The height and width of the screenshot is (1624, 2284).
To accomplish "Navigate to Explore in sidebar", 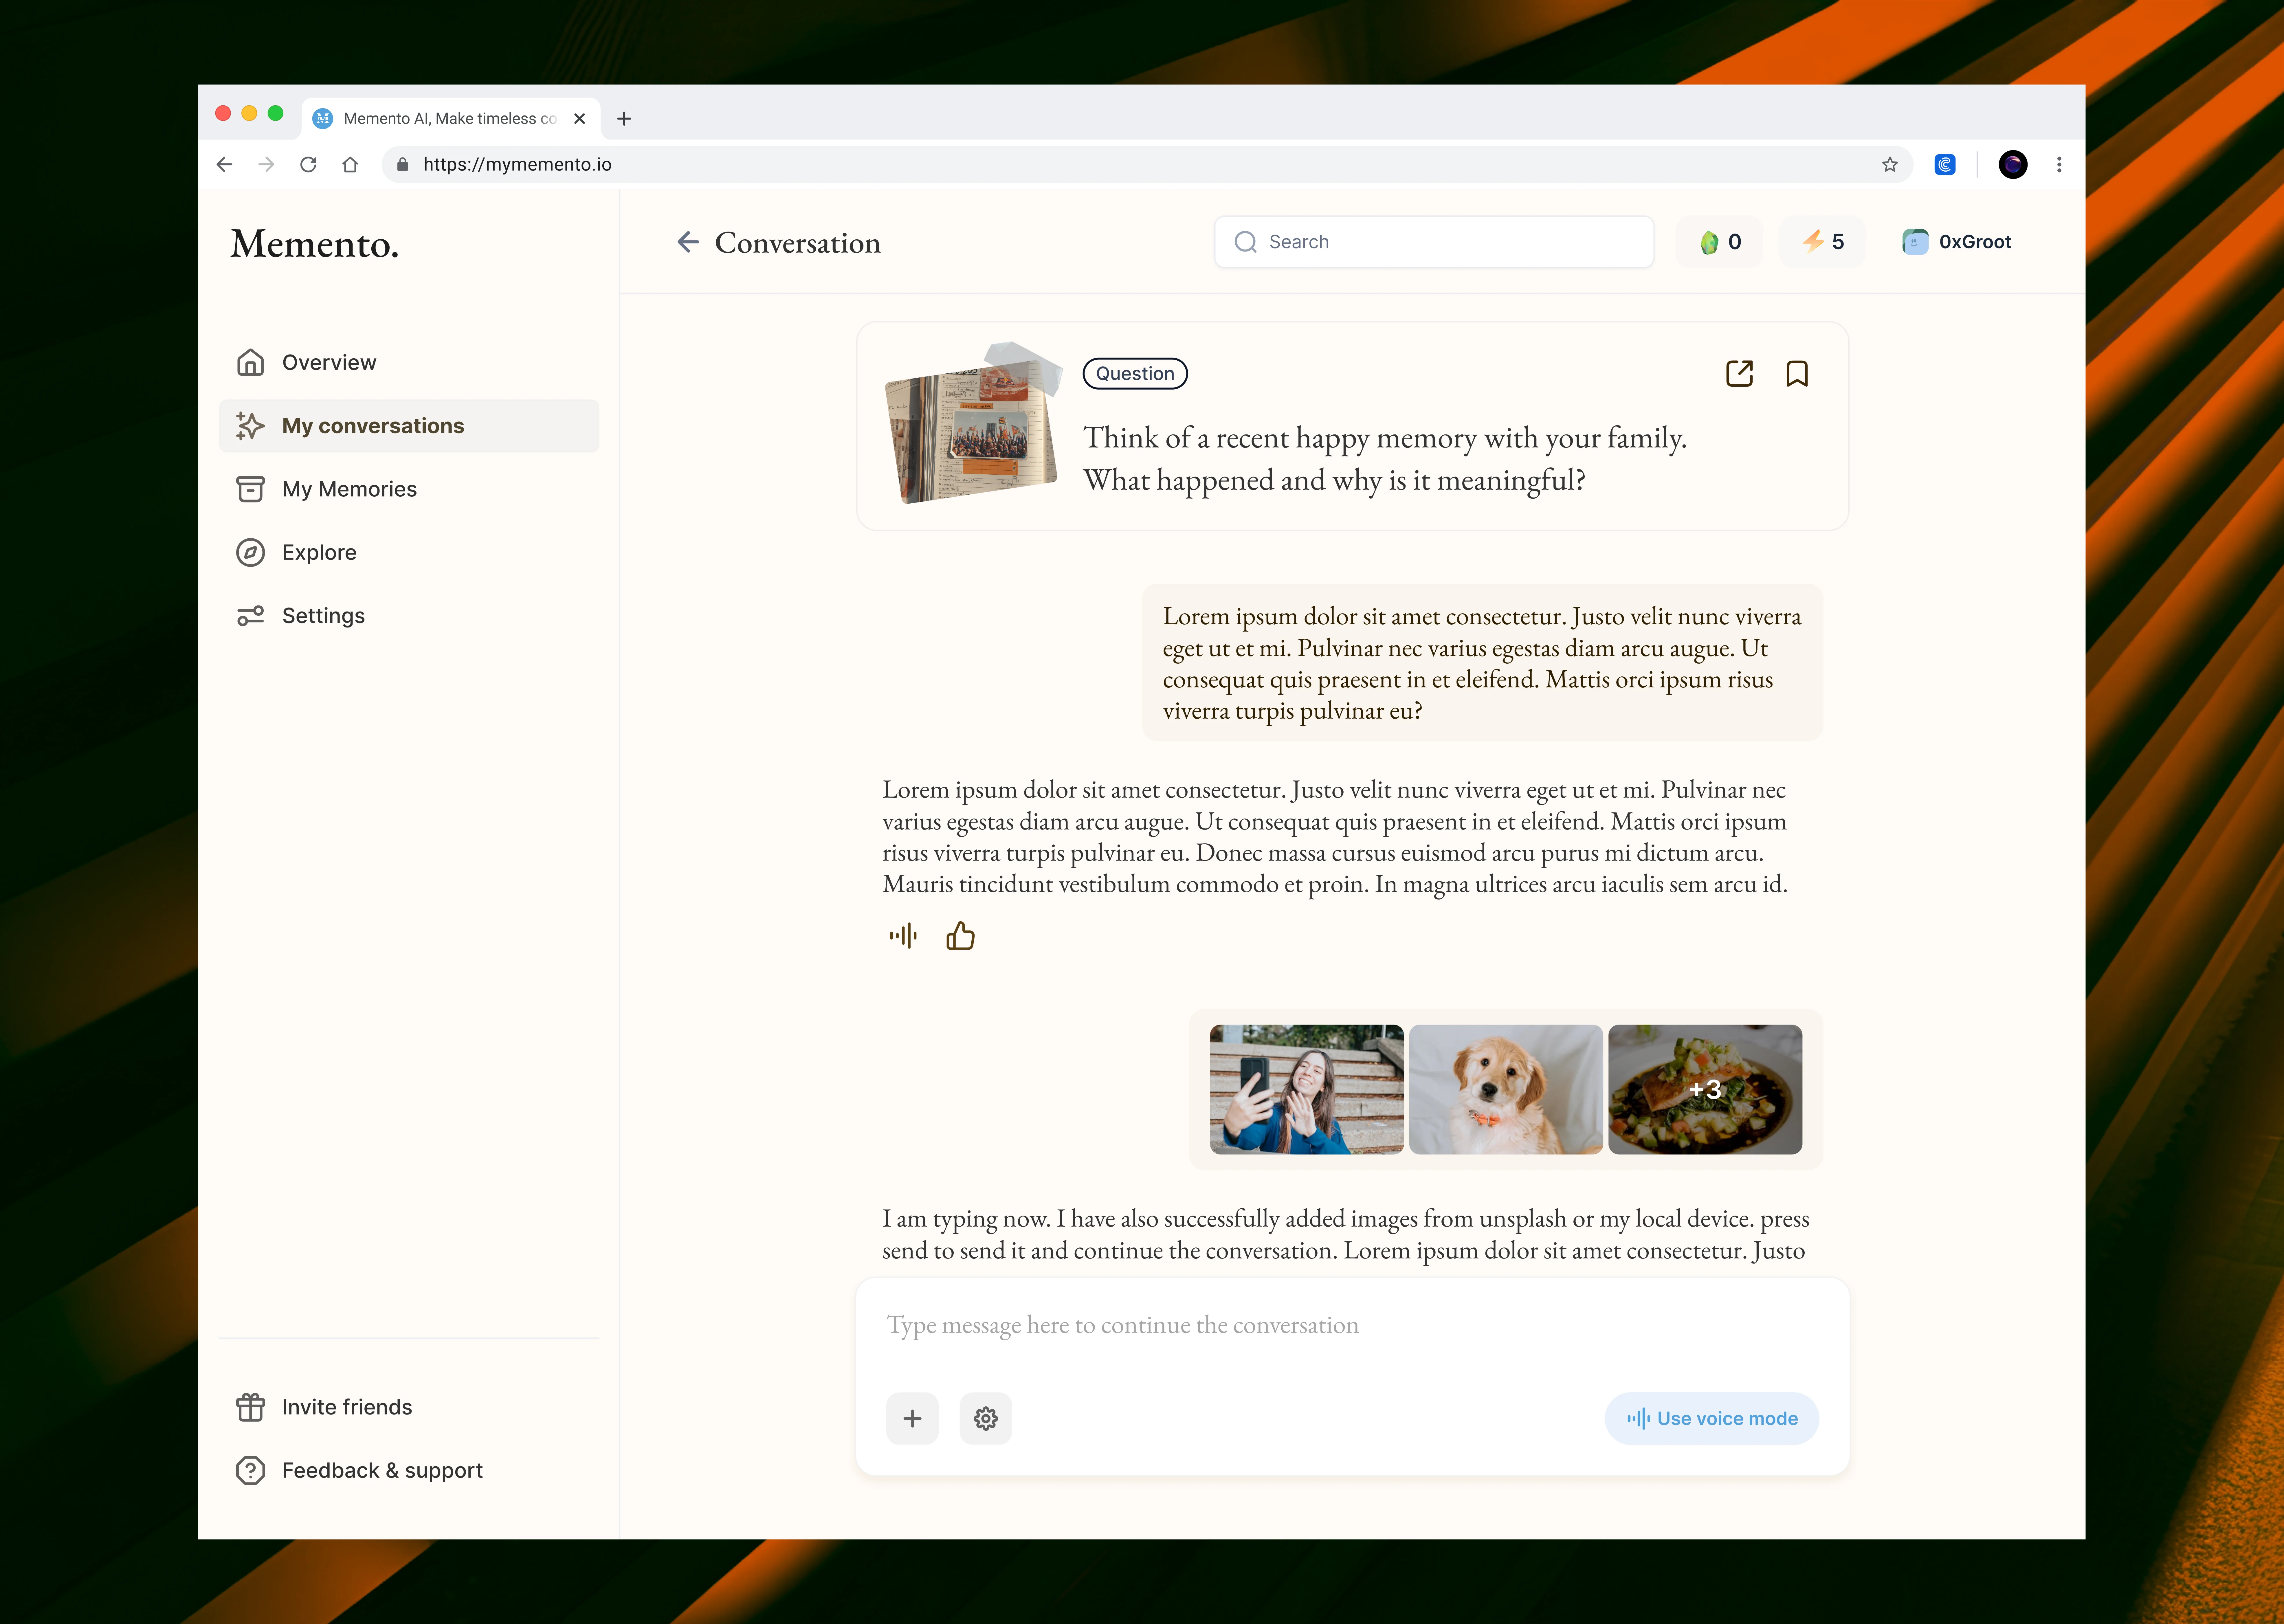I will click(319, 552).
